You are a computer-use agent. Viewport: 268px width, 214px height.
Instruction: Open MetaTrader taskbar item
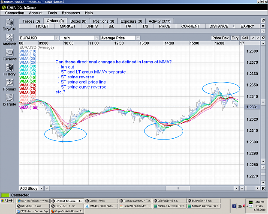(136, 206)
